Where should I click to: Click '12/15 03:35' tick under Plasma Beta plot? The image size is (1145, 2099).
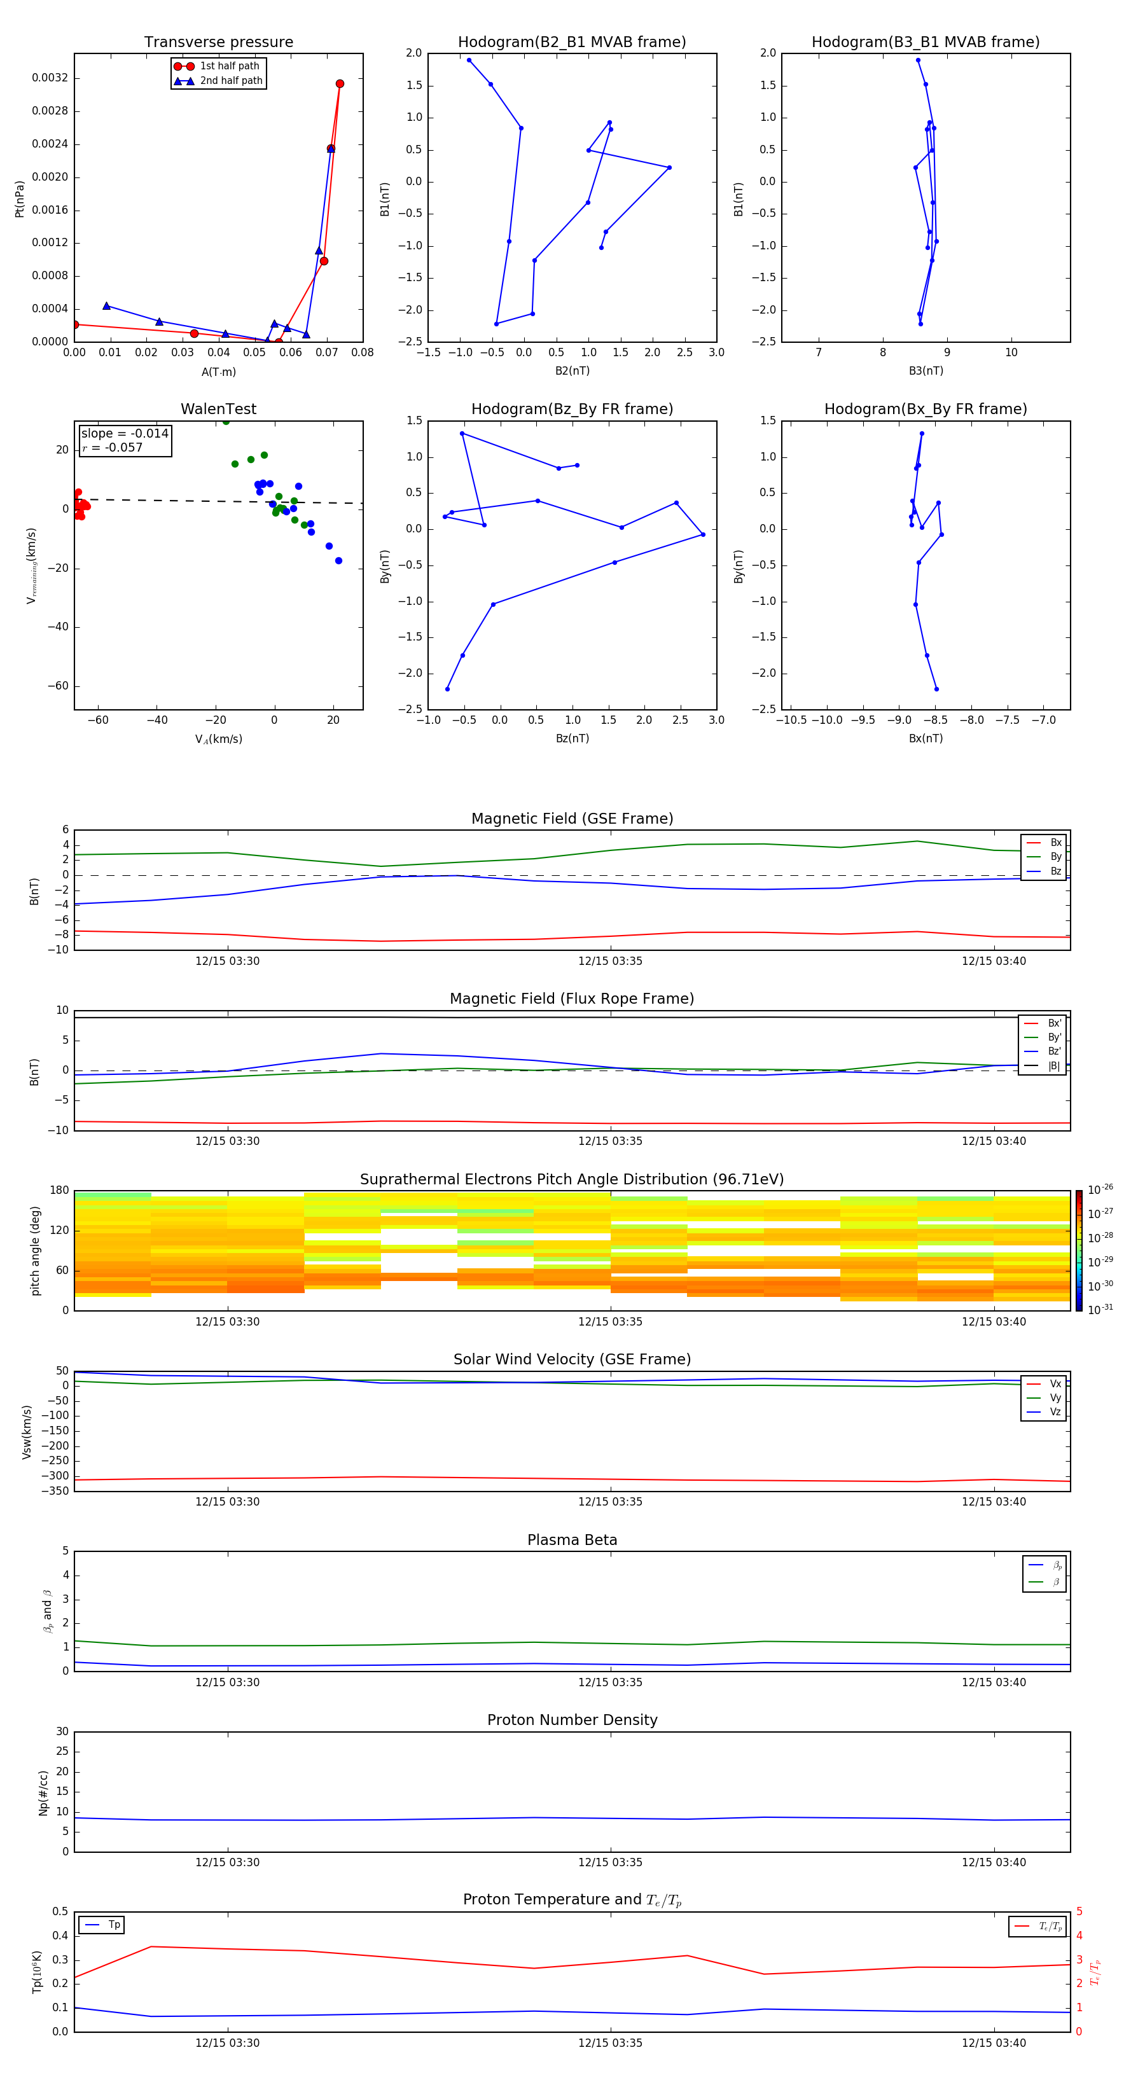point(611,1682)
